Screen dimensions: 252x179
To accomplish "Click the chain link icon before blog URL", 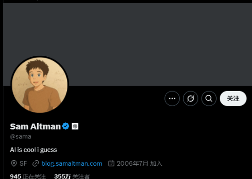I will coord(36,163).
